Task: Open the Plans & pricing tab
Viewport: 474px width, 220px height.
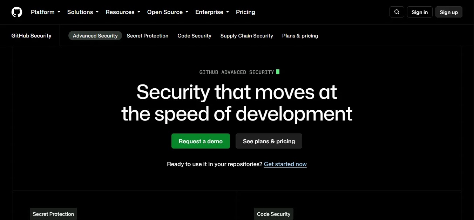Action: coord(300,36)
